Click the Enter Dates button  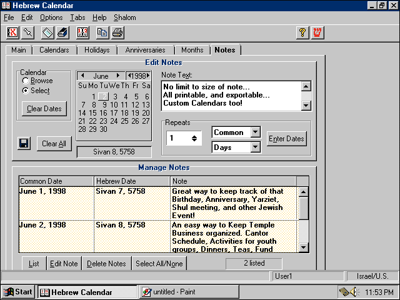[286, 139]
